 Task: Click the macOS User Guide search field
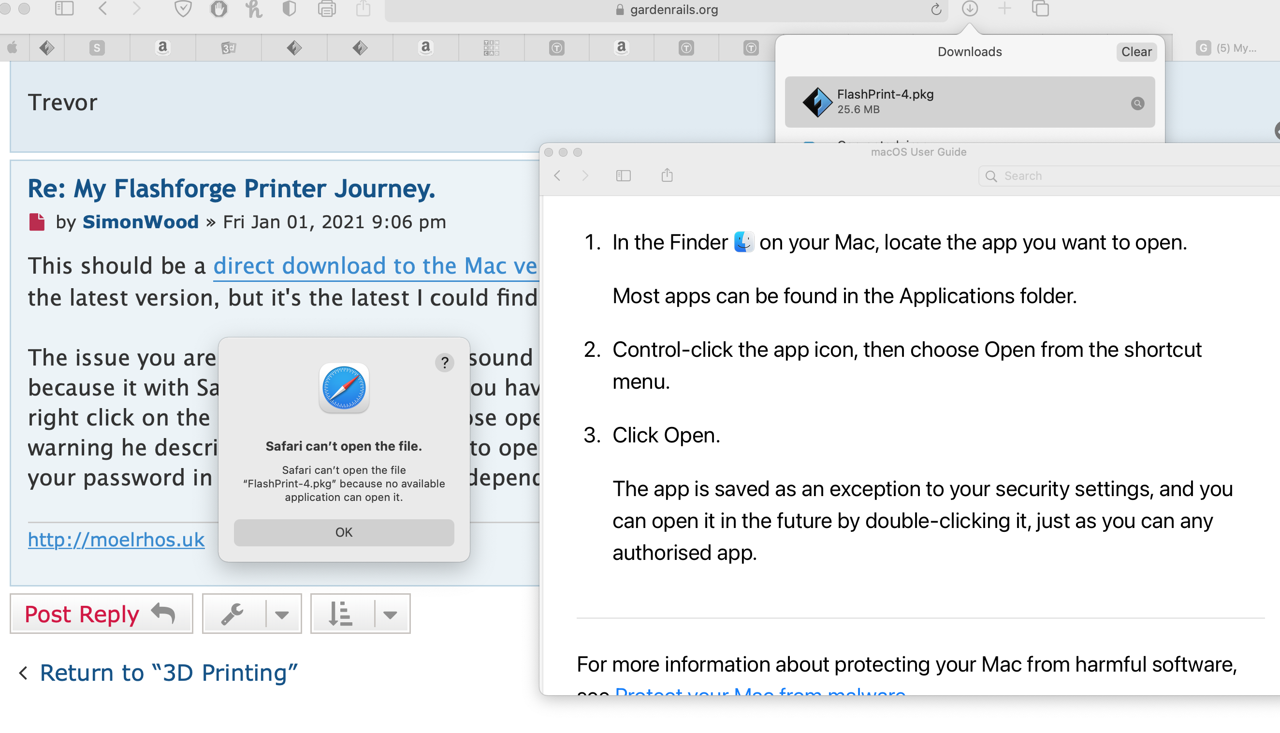pyautogui.click(x=1129, y=176)
